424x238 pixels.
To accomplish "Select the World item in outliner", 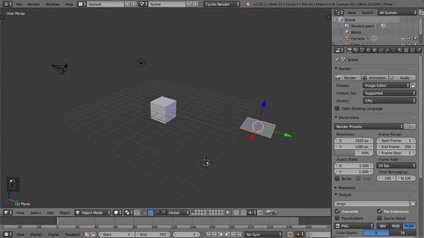I will 356,32.
